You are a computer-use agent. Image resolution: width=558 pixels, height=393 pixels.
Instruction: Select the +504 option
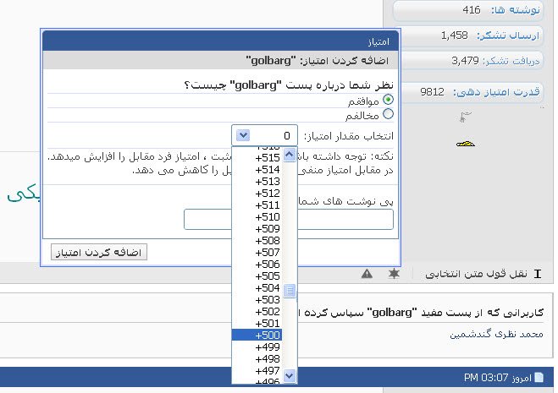257,288
